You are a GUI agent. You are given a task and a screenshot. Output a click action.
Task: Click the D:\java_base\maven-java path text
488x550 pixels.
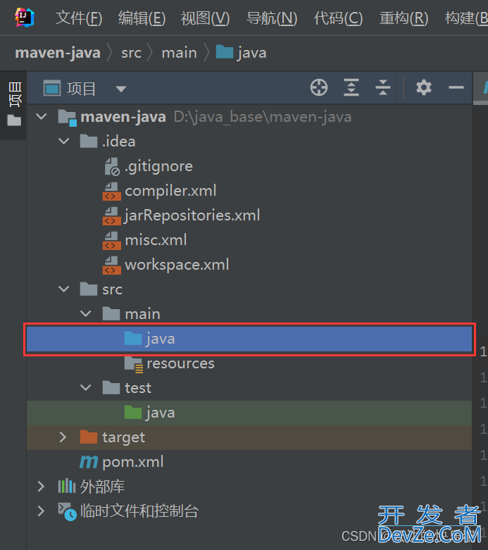tap(263, 117)
